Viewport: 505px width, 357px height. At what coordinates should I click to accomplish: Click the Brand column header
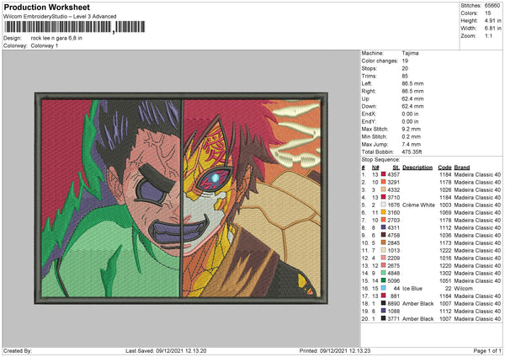[x=462, y=168]
